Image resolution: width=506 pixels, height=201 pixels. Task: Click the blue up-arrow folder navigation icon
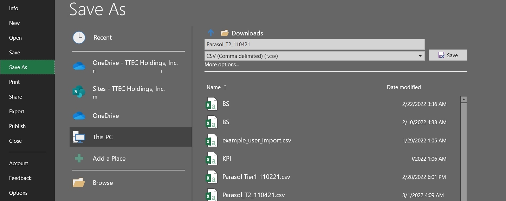click(211, 33)
